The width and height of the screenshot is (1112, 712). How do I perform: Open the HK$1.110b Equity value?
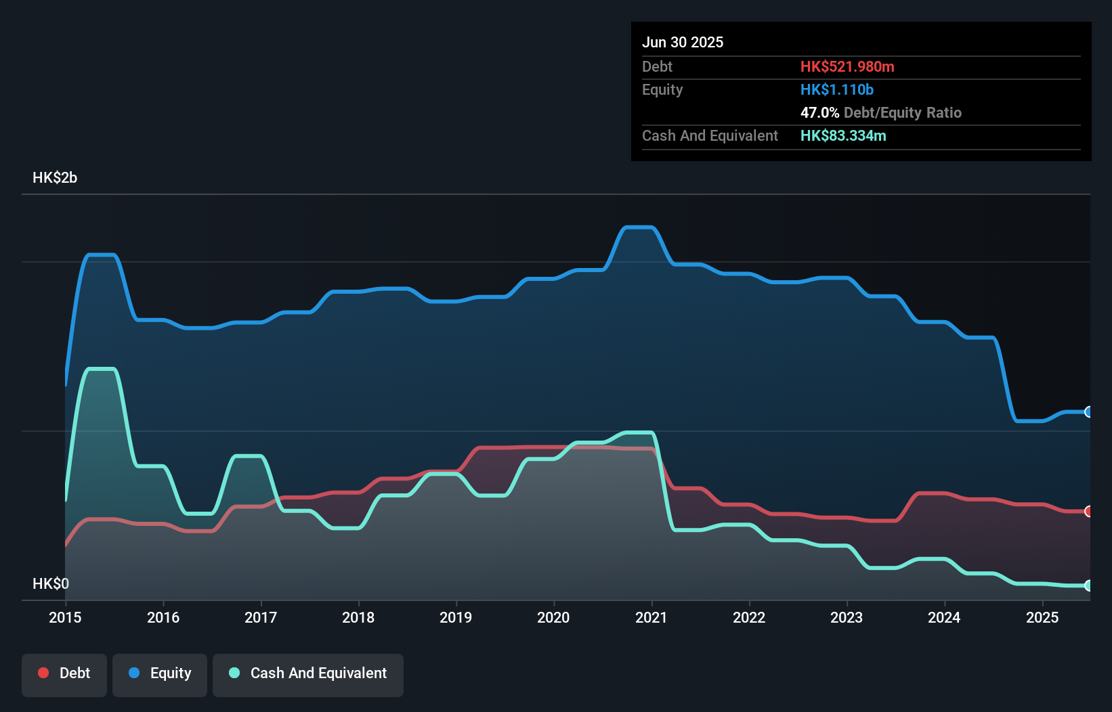(837, 89)
